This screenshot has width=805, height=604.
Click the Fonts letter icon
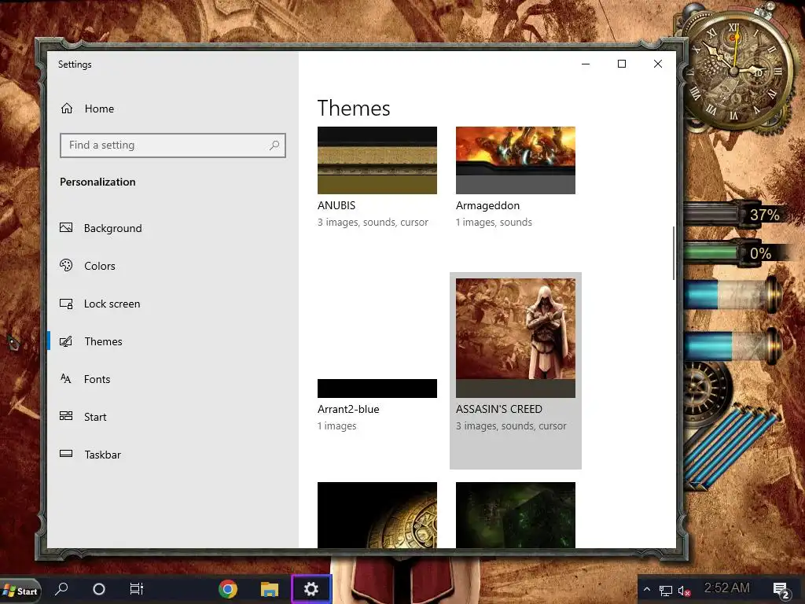coord(66,378)
